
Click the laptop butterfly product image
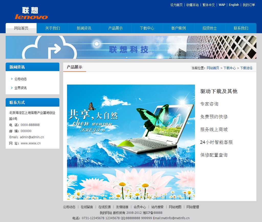coord(131,142)
